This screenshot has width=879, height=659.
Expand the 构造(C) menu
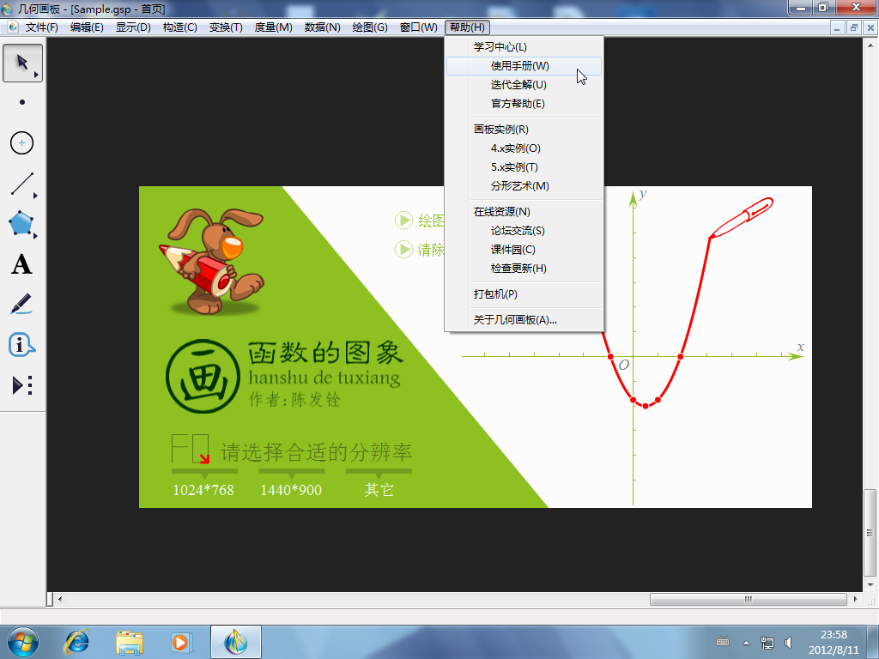tap(179, 27)
